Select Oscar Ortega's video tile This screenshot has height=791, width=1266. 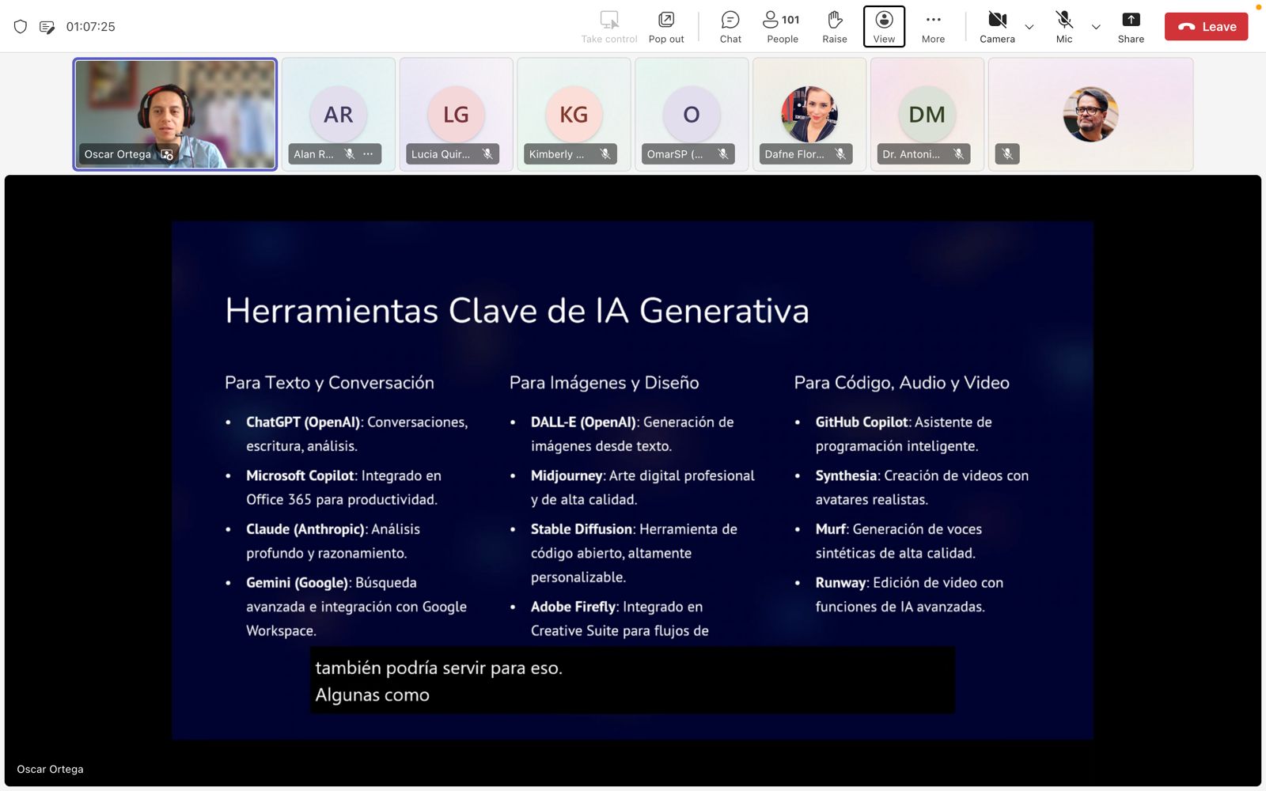tap(175, 114)
